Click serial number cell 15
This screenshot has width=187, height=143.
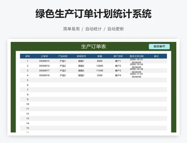(x=28, y=128)
